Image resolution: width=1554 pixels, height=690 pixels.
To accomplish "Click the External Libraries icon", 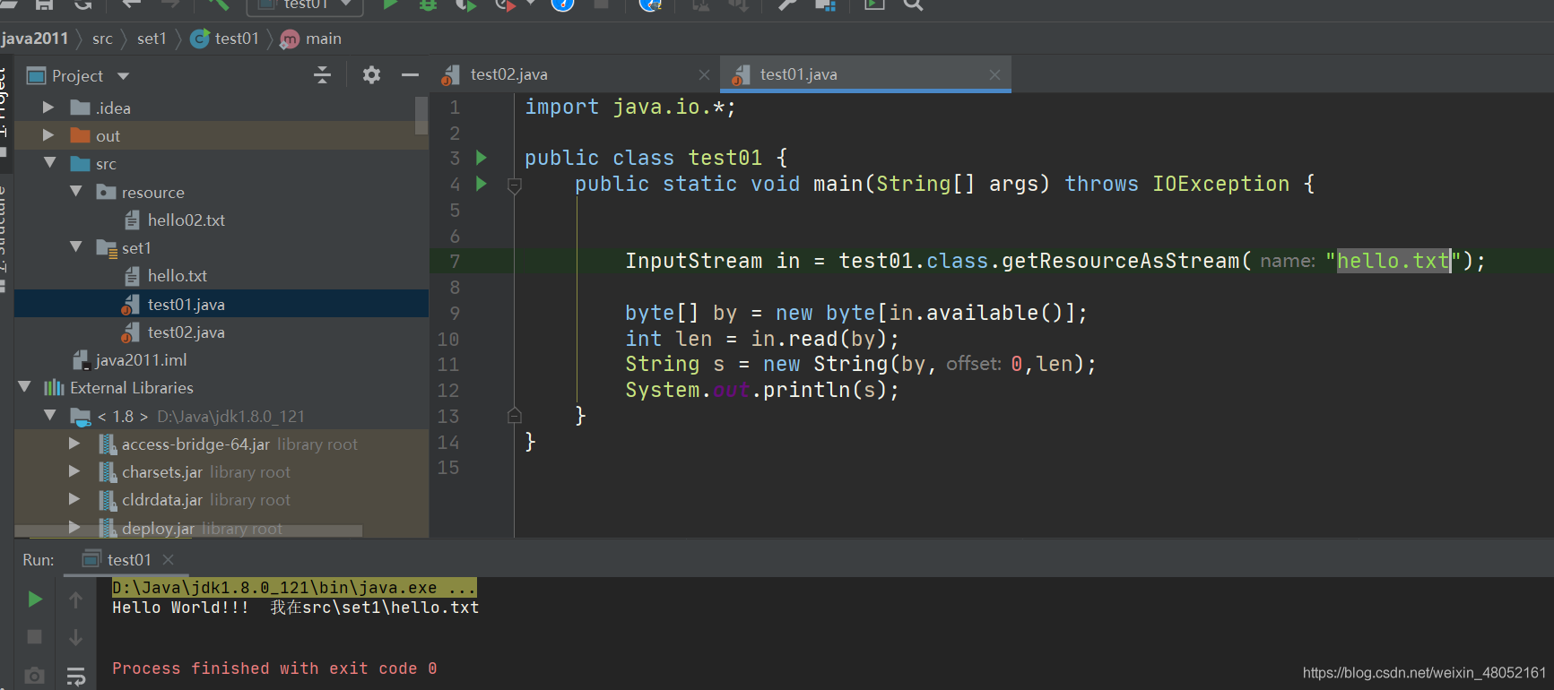I will (x=55, y=387).
